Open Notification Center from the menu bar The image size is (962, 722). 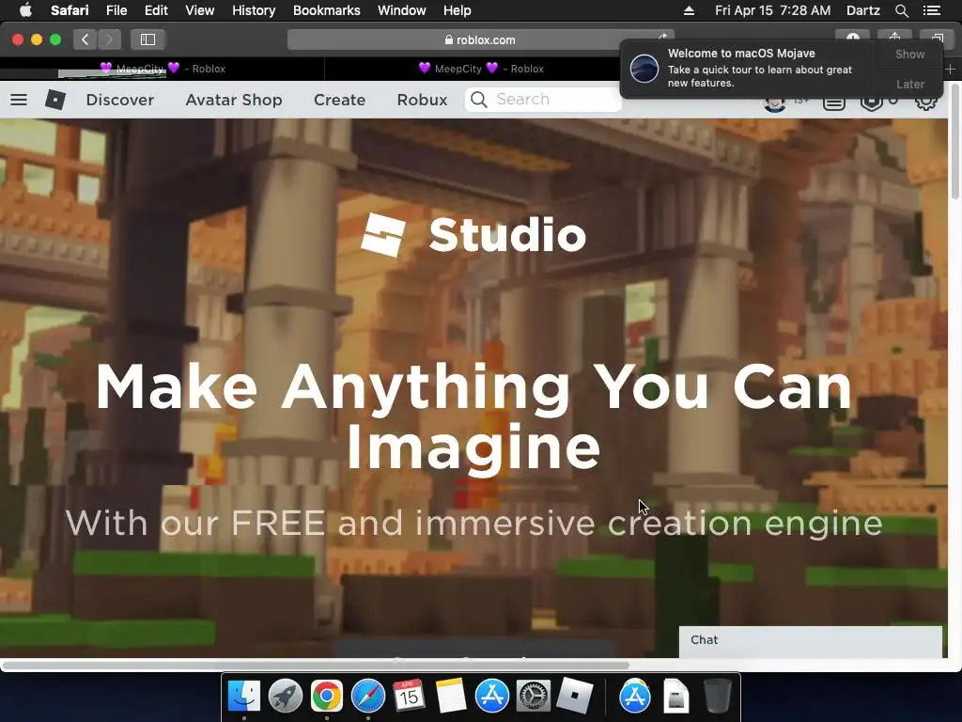tap(931, 10)
